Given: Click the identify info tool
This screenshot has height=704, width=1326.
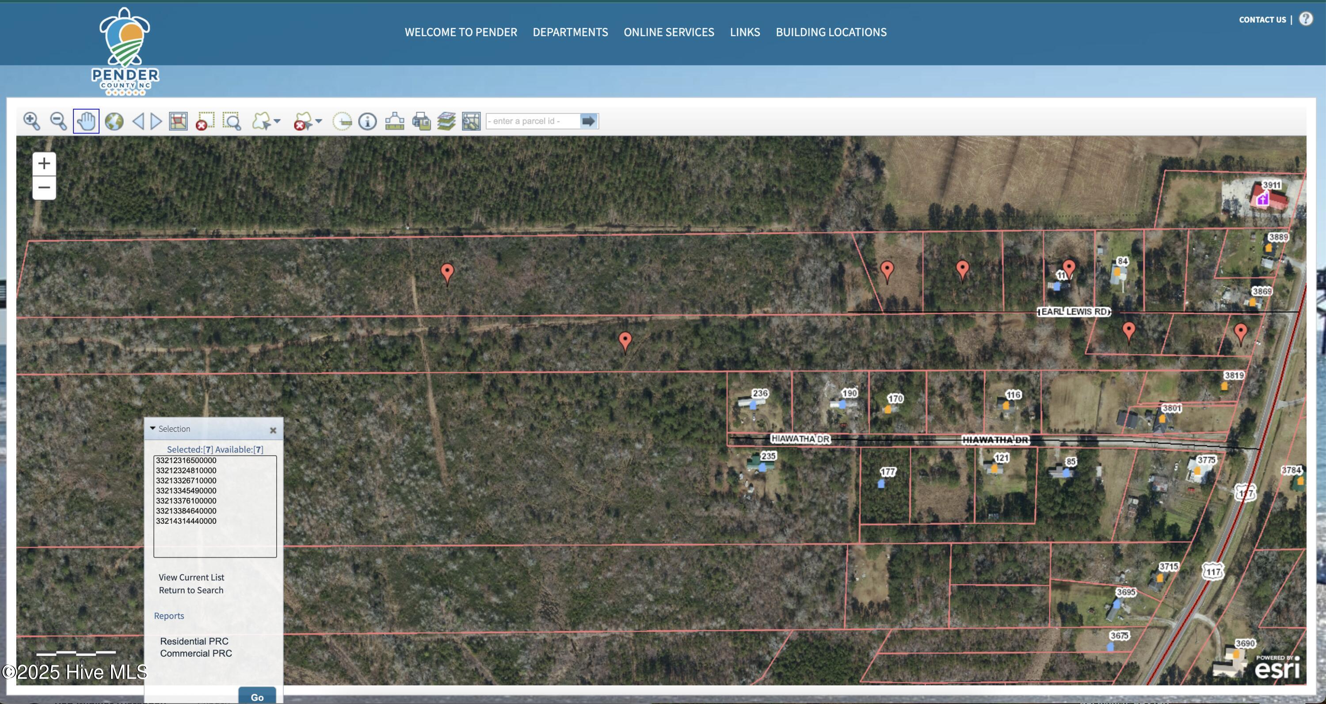Looking at the screenshot, I should pos(367,121).
